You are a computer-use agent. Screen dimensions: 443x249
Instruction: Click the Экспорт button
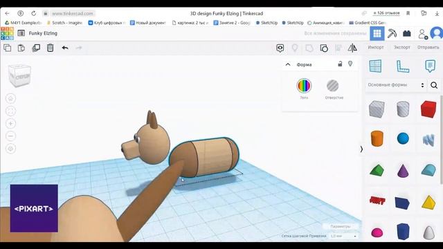[x=402, y=47]
